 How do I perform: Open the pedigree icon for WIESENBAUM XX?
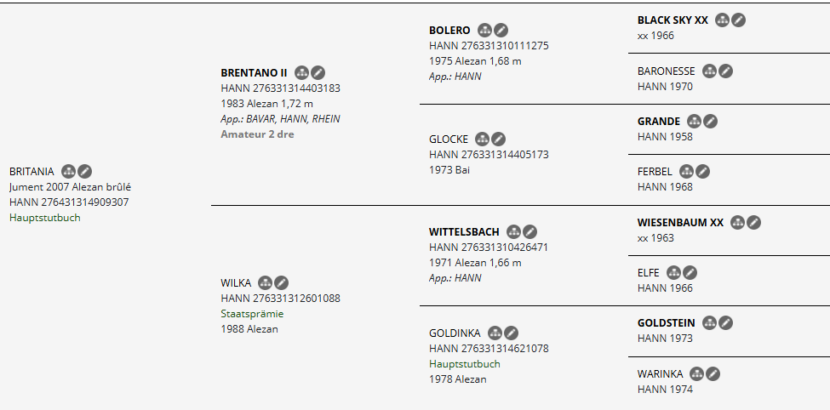pyautogui.click(x=738, y=222)
